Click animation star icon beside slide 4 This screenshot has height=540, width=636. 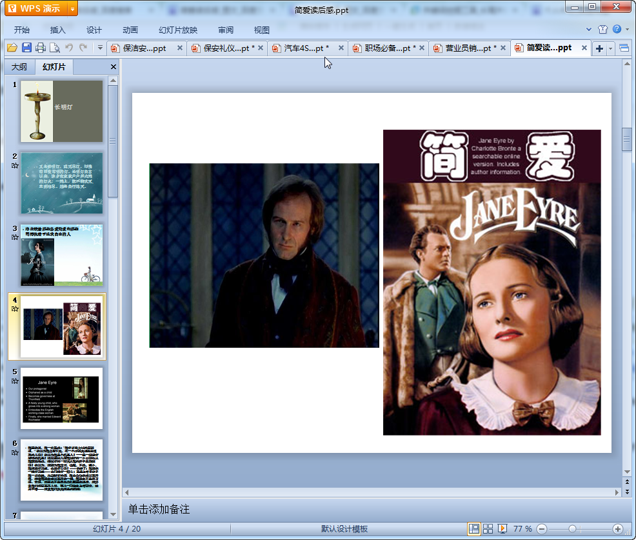[15, 309]
